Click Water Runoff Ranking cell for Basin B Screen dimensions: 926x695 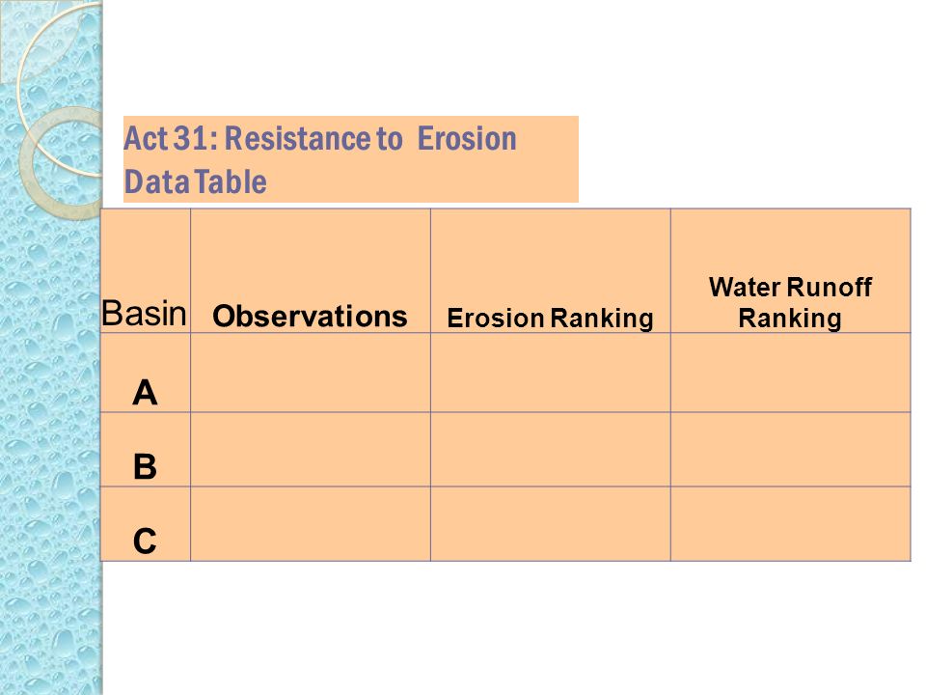click(x=791, y=450)
